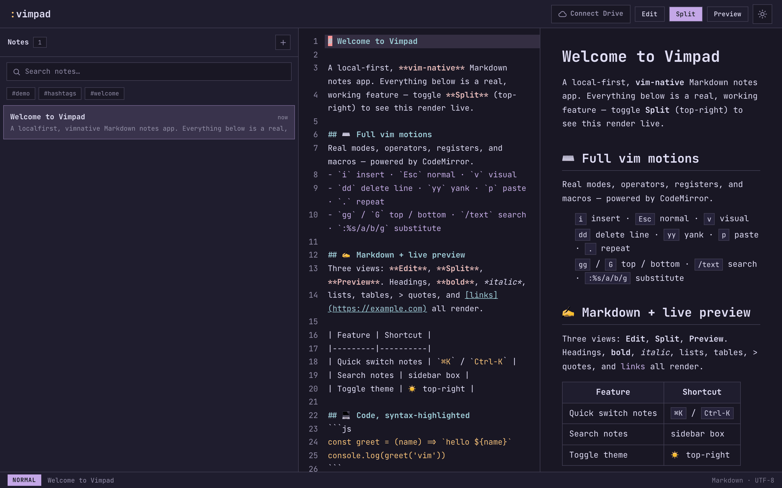Click line number 12 in gutter

pos(313,255)
